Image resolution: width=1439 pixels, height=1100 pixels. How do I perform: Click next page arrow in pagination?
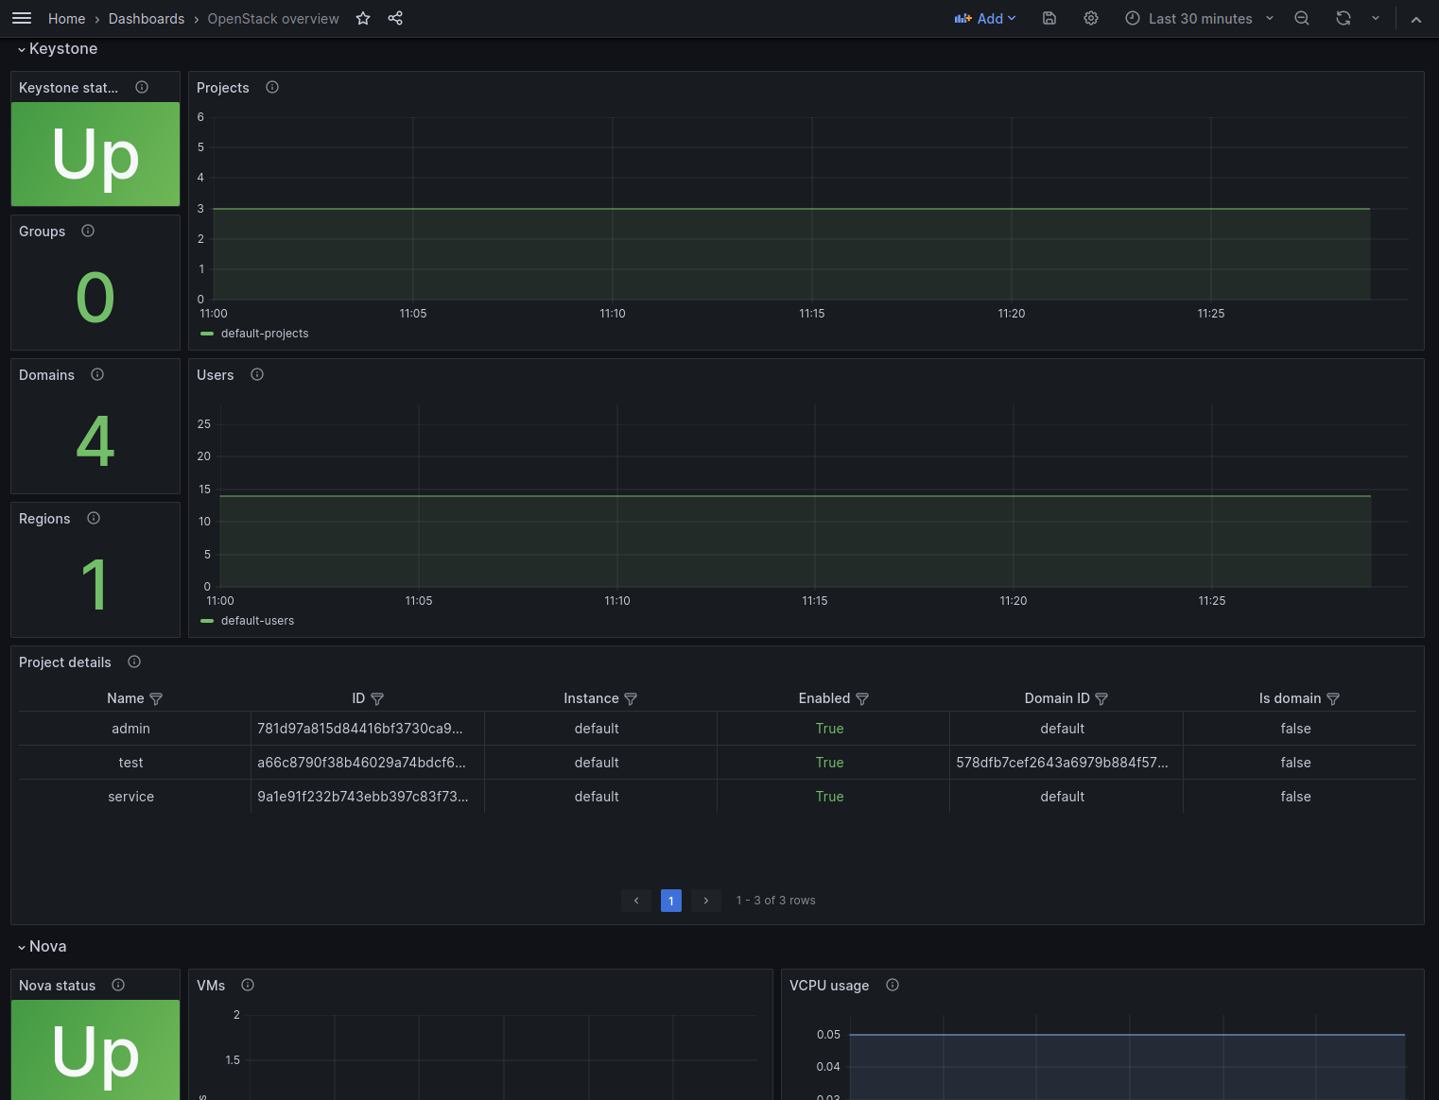coord(706,901)
